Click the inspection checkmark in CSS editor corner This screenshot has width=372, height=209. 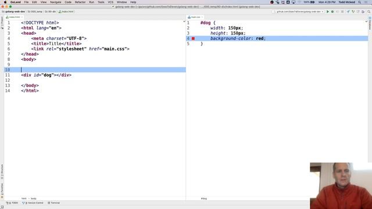[x=366, y=21]
